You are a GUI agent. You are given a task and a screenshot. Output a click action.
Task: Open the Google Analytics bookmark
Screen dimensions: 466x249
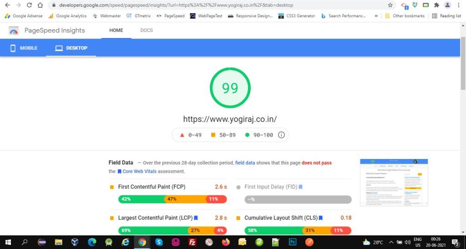tap(67, 16)
